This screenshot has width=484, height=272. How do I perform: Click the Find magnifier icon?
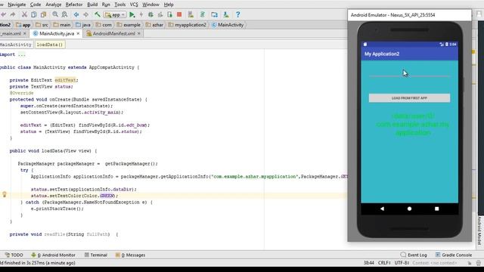point(55,14)
